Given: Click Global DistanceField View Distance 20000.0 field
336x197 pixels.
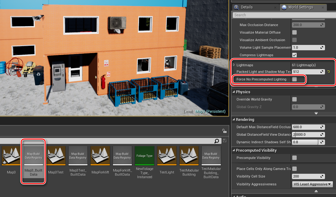Looking at the screenshot, I should [308, 134].
